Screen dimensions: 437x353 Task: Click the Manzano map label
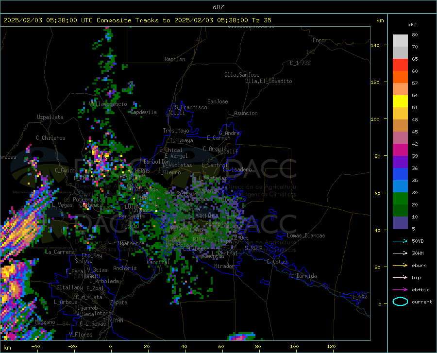[x=45, y=322]
